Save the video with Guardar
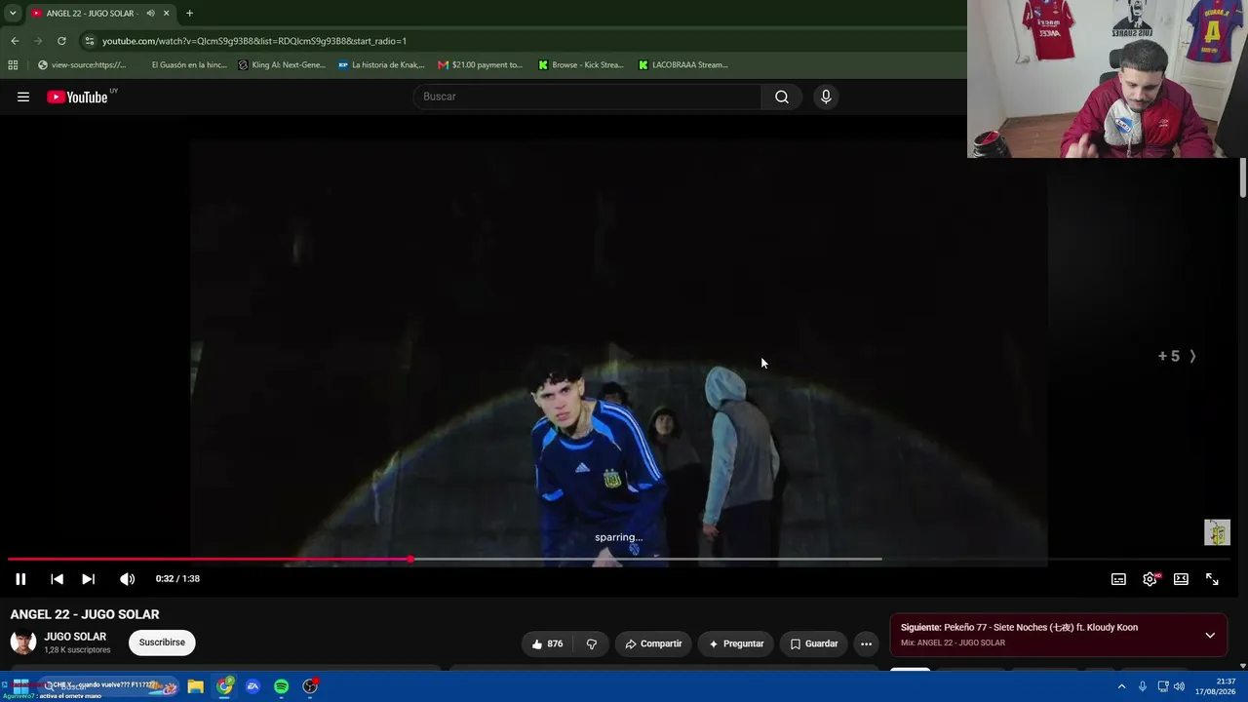Screen dimensions: 1248x702 click(813, 643)
